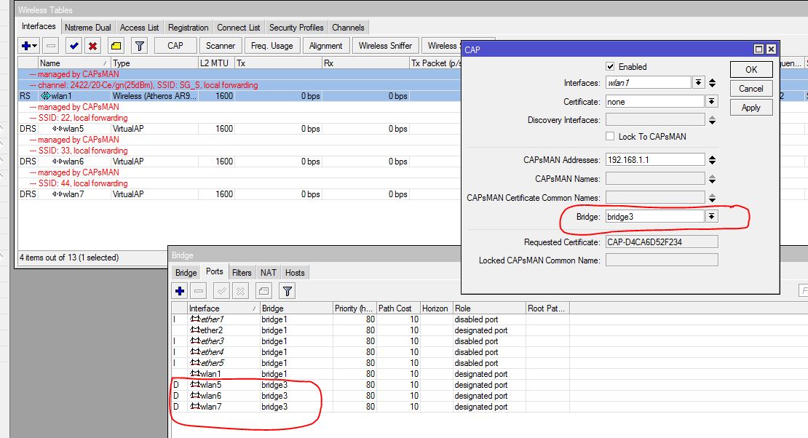Image resolution: width=808 pixels, height=438 pixels.
Task: Open the Filters tab in Bridge window
Action: 242,273
